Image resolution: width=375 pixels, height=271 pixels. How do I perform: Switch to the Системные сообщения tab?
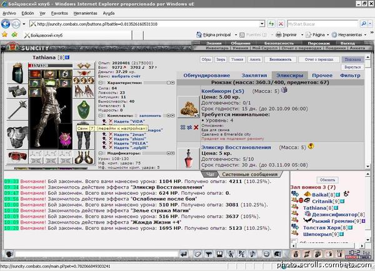[x=250, y=174]
